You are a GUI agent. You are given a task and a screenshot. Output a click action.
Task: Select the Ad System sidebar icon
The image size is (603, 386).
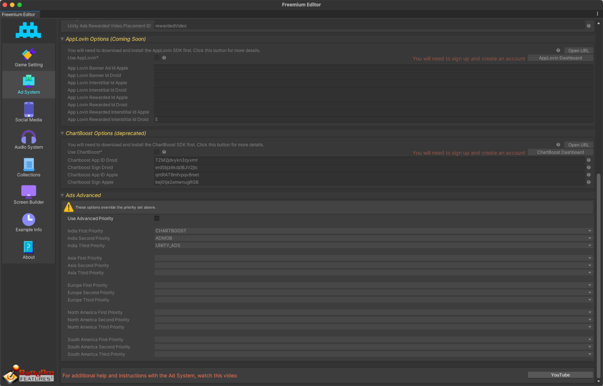click(29, 81)
